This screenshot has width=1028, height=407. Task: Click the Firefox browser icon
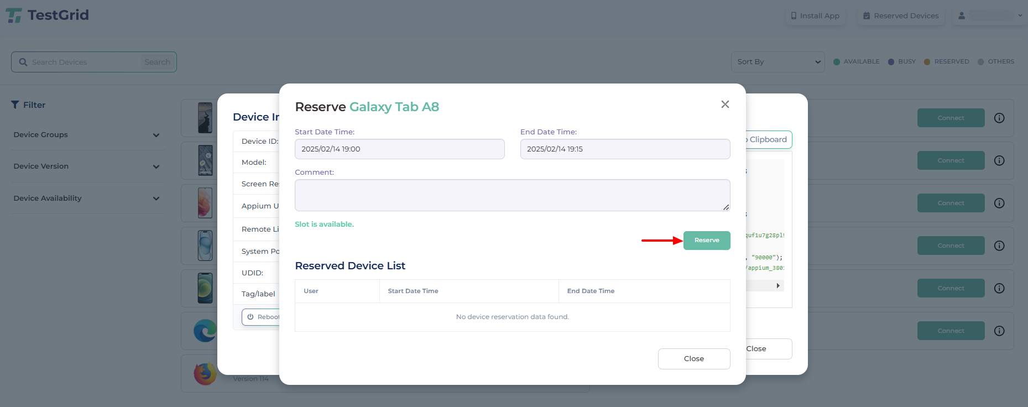(205, 374)
